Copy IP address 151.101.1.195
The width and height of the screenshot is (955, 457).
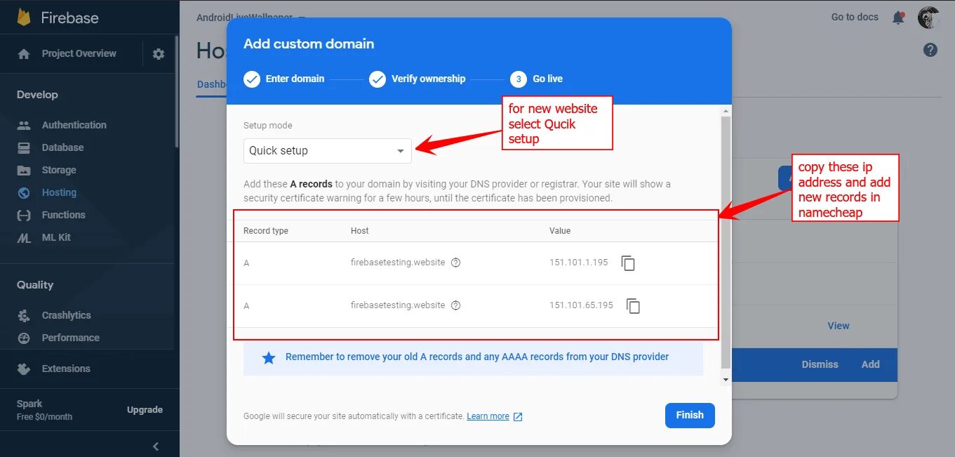(x=628, y=263)
